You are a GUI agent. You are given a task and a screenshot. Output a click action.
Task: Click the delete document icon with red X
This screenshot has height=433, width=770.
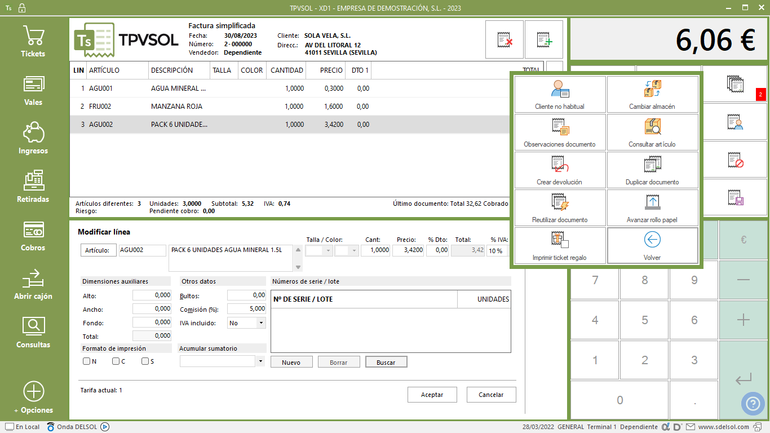click(x=505, y=40)
